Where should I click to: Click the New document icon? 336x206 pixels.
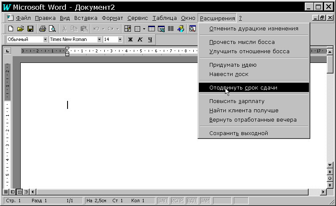[x=11, y=29]
